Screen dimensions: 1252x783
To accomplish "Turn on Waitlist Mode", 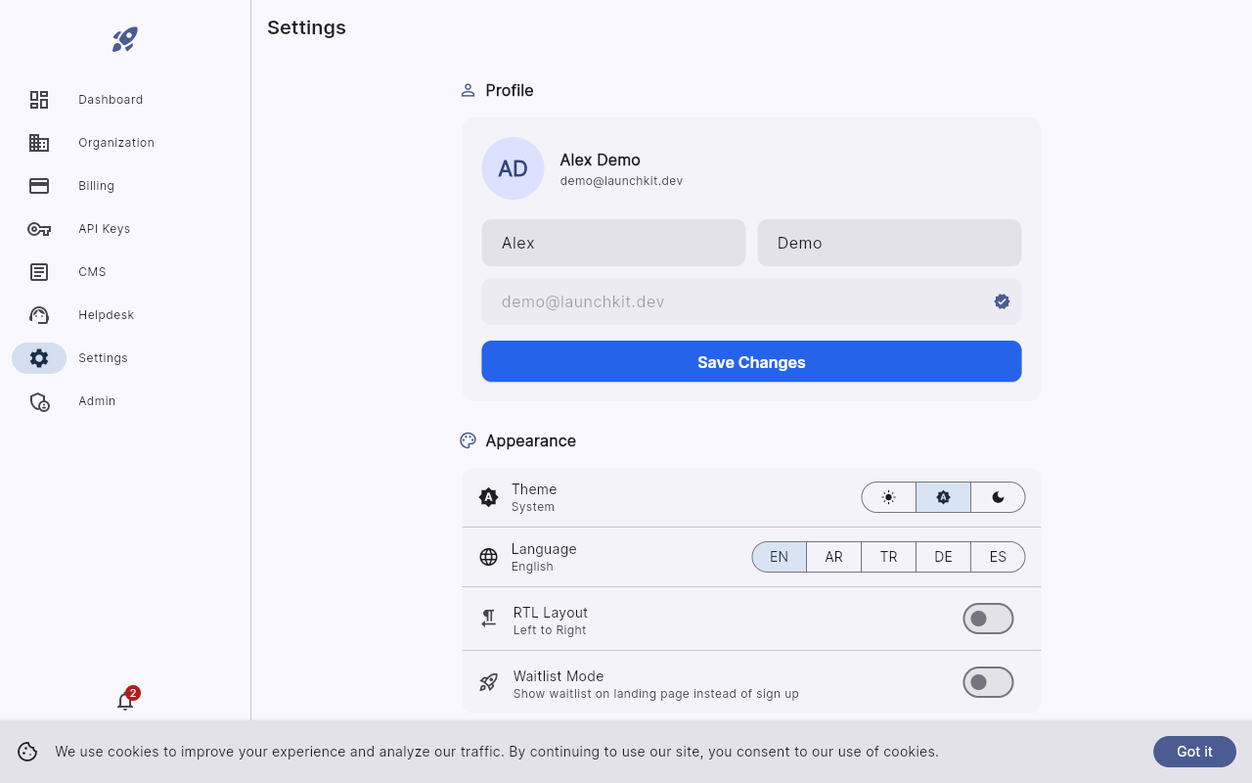I will 988,682.
